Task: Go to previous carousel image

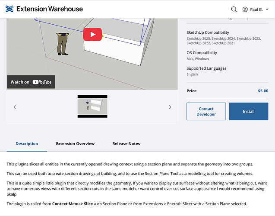Action: coord(15,107)
